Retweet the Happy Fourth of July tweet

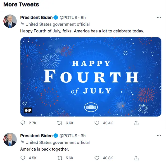(60, 123)
